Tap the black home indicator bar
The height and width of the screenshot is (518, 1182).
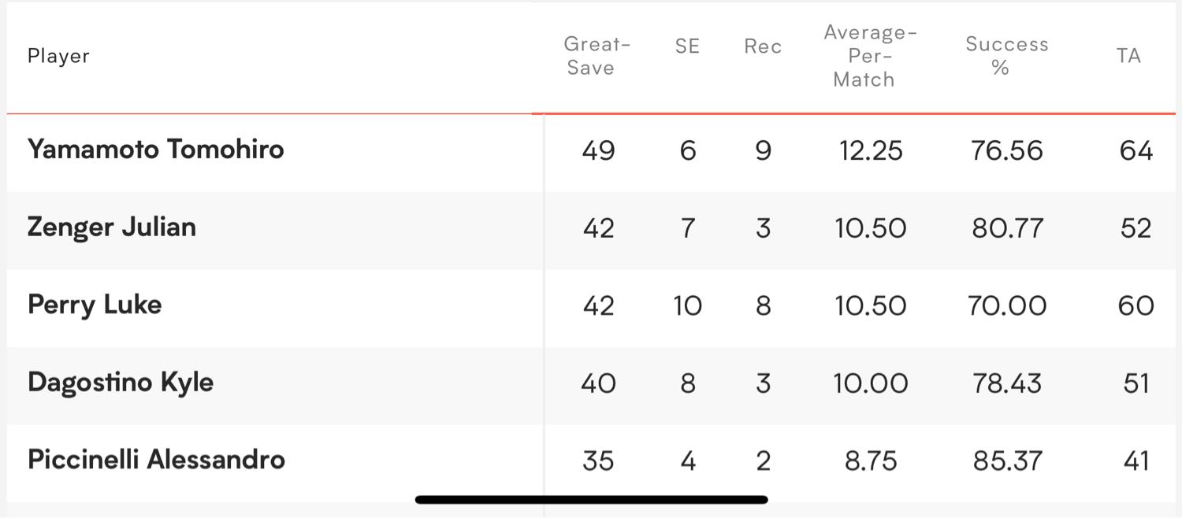tap(591, 499)
